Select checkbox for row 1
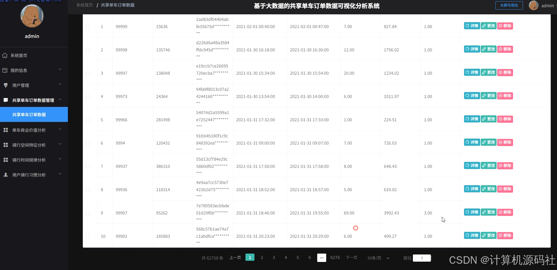 [x=88, y=27]
